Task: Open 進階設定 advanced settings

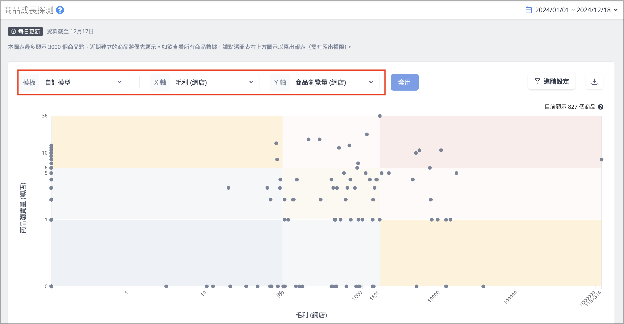Action: click(x=552, y=82)
